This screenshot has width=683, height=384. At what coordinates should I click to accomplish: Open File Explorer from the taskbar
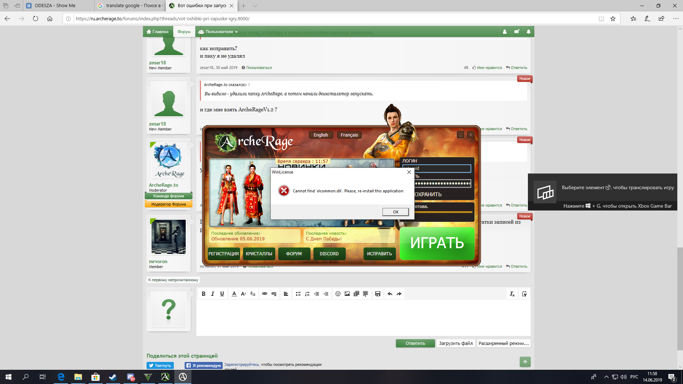click(x=78, y=377)
